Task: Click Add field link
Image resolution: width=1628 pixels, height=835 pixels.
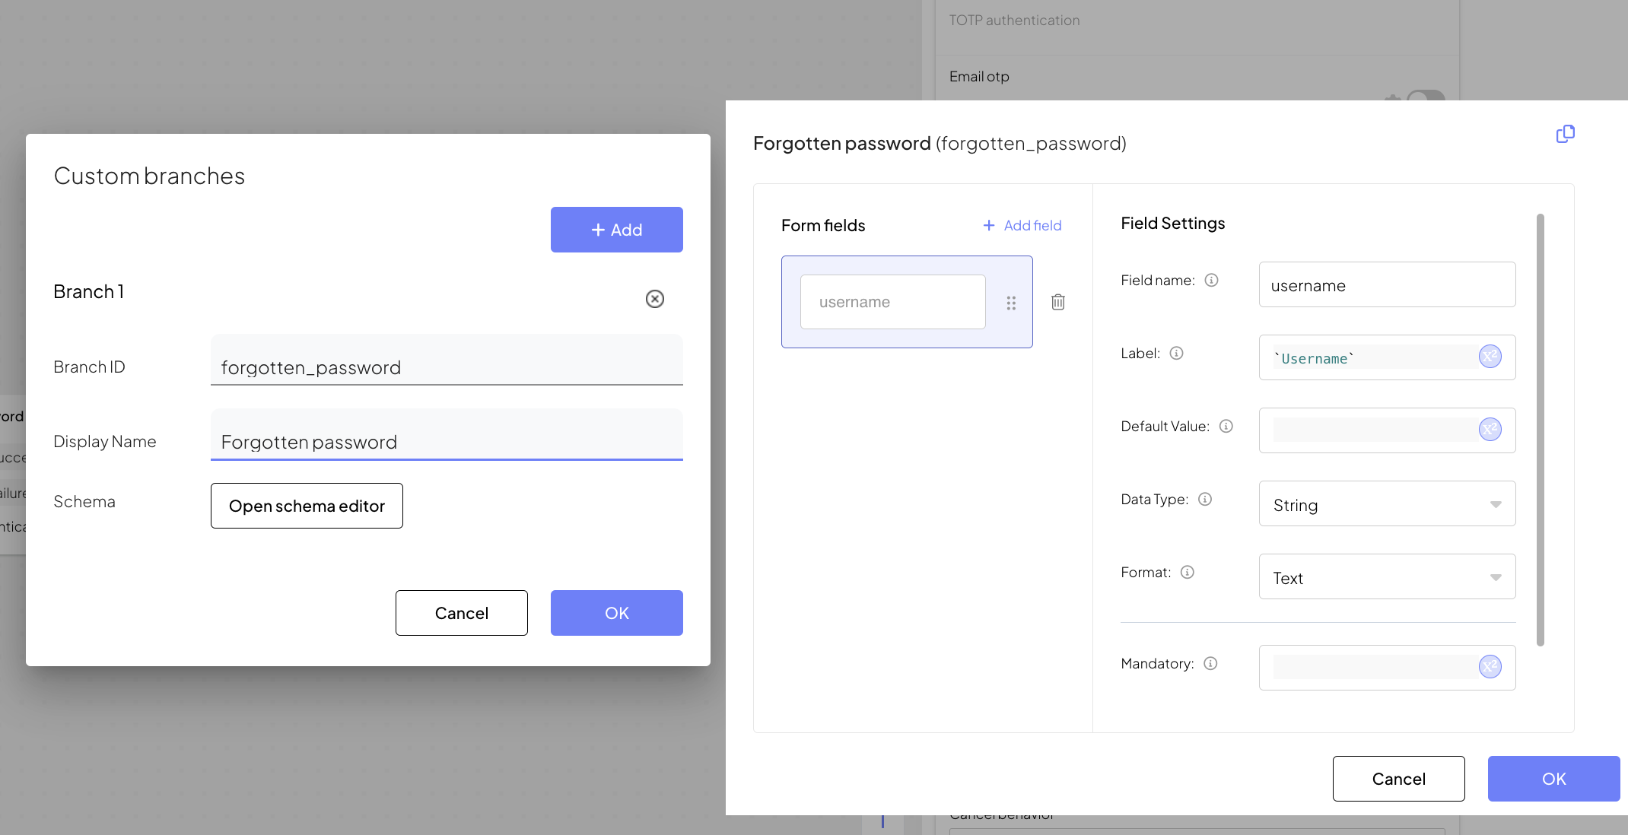Action: coord(1022,226)
